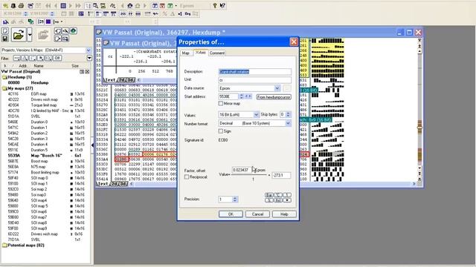Collapse the My maps (27) folder
Viewport: 476px width, 267px height.
coord(4,88)
